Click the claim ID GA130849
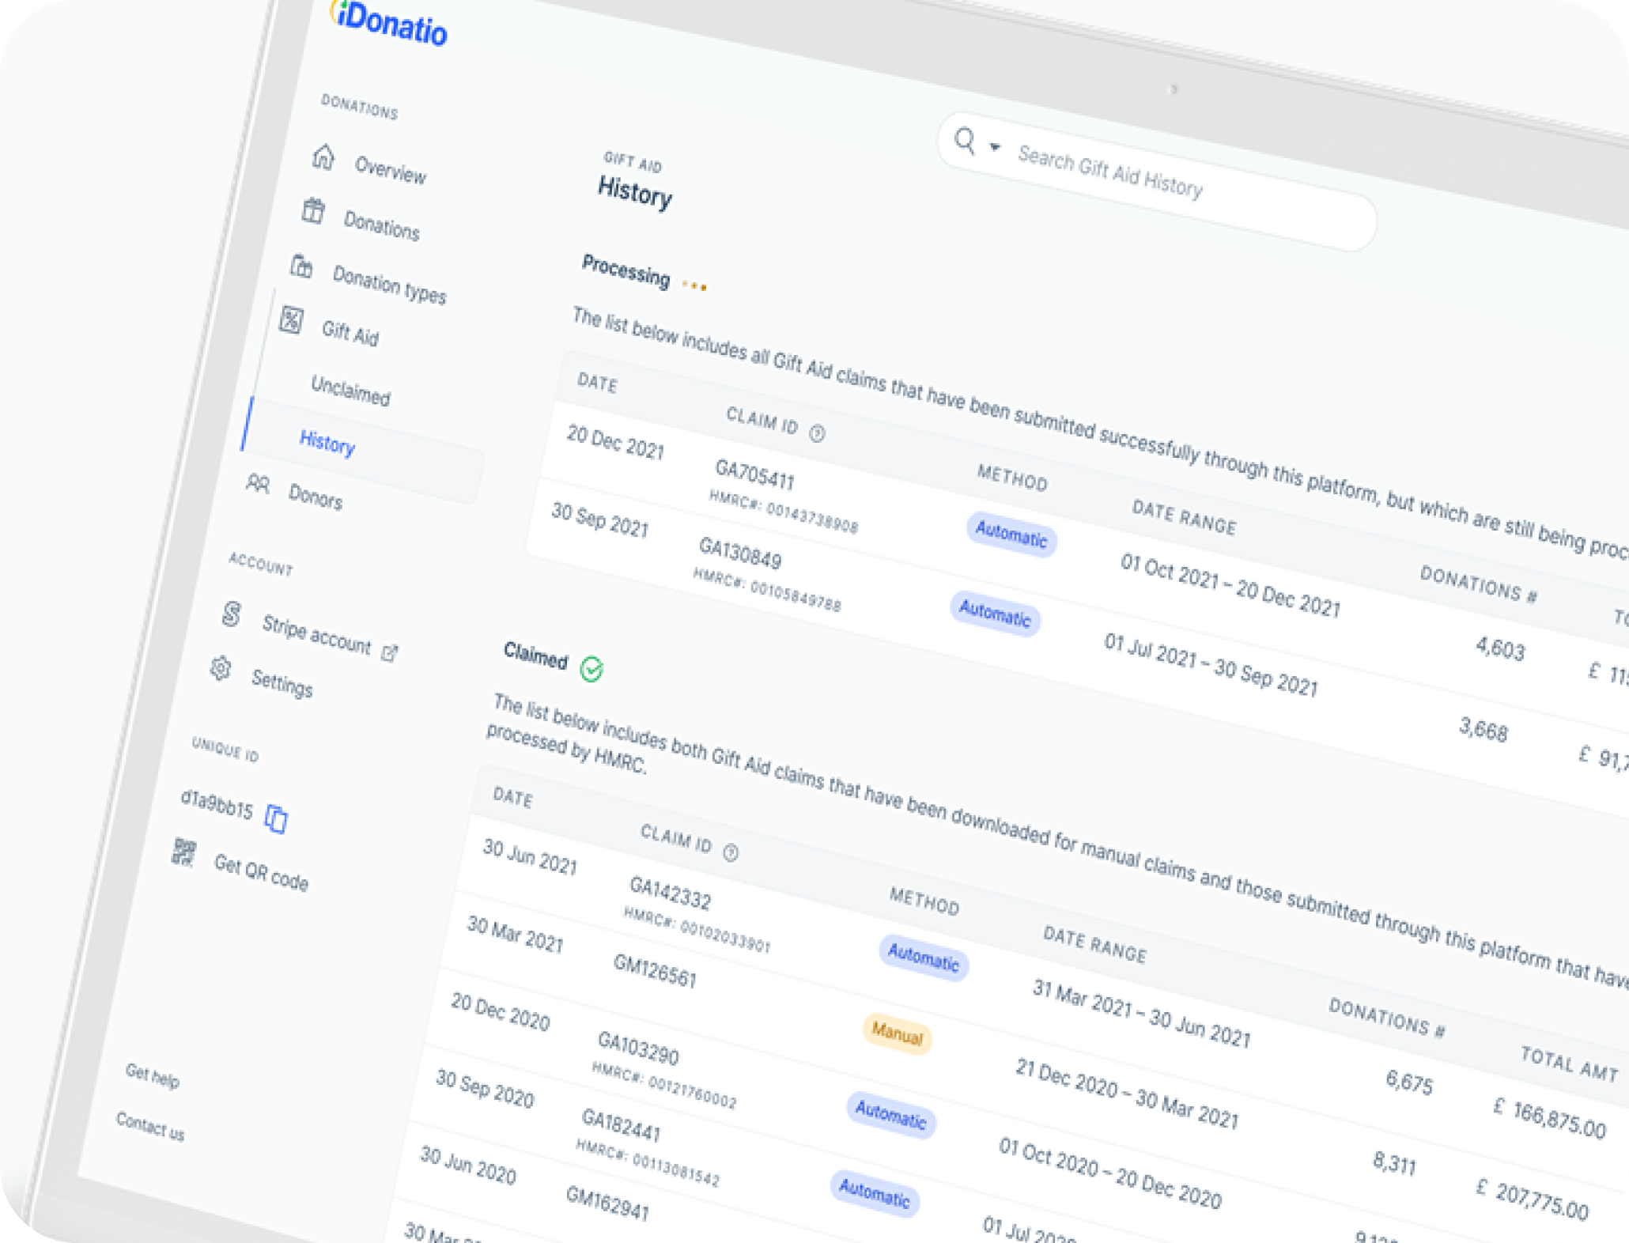Screen dimensions: 1629x1243 [x=739, y=552]
